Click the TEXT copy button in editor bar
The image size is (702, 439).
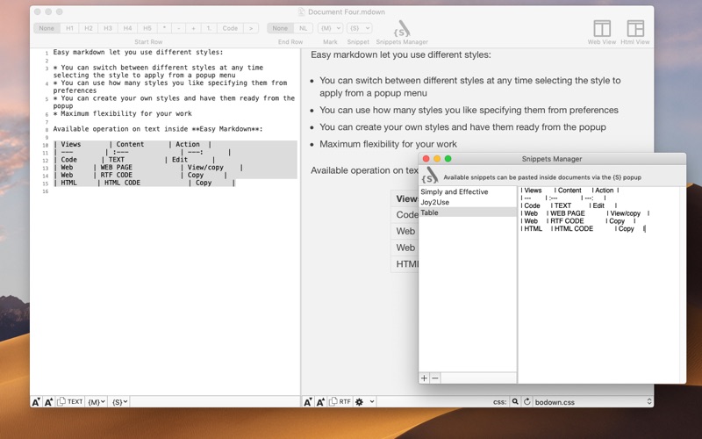pyautogui.click(x=70, y=402)
